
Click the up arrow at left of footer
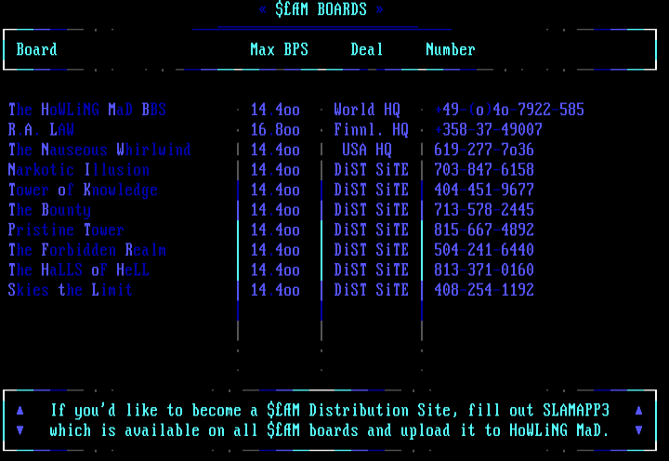20,410
